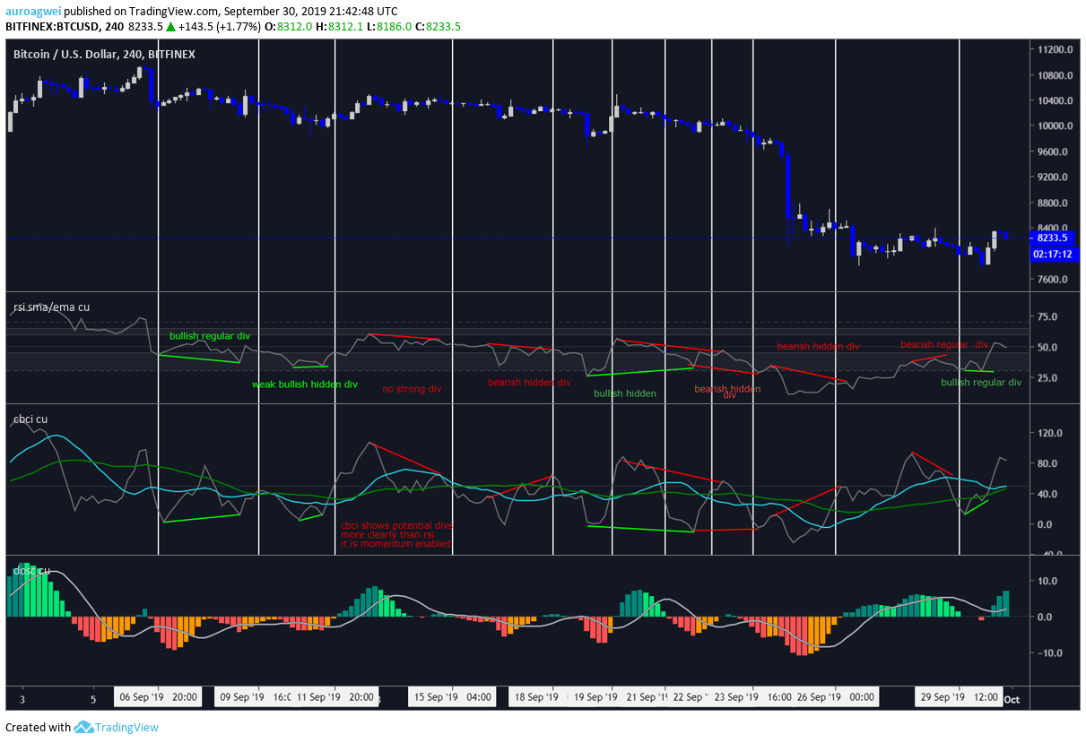Screen dimensions: 1086x743
Task: Click the dosc cu indicator label
Action: pos(30,569)
